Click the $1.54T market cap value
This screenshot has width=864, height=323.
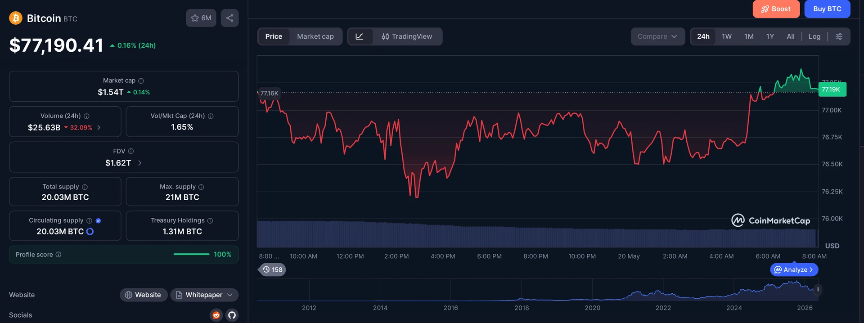coord(111,92)
